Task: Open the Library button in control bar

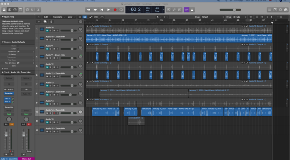Action: [4, 10]
